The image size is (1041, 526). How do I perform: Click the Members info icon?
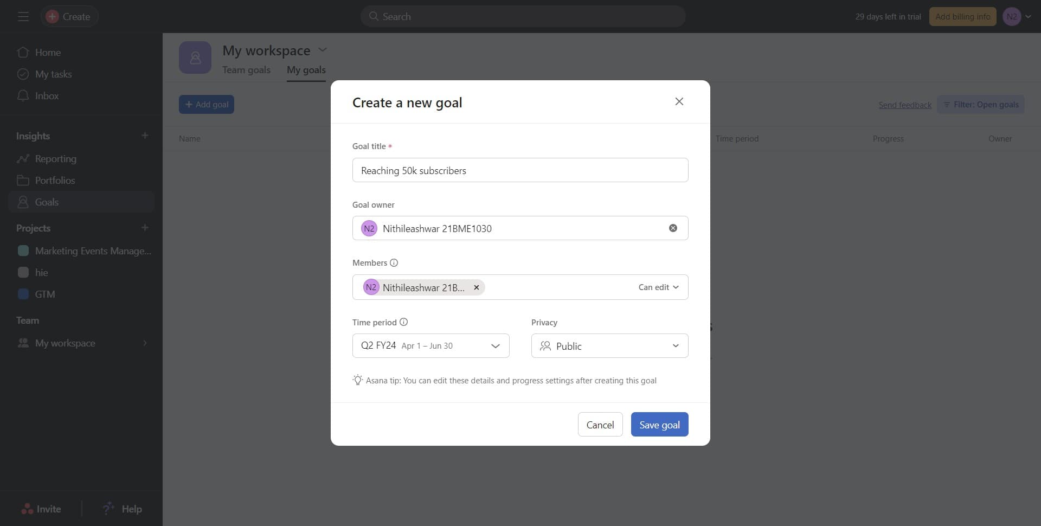[x=394, y=263]
